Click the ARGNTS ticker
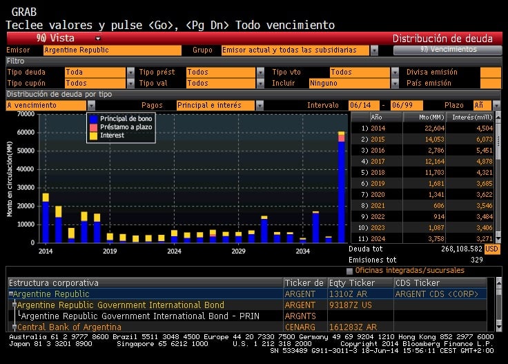 coord(300,316)
